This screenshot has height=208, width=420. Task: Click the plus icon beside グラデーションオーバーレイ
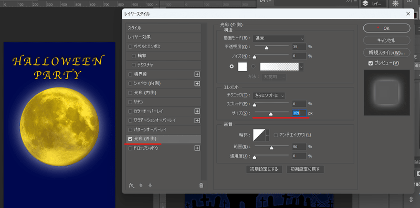click(197, 121)
